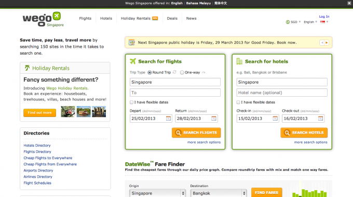The height and width of the screenshot is (197, 353).
Task: Show next public holiday notice arrow
Action: (327, 43)
